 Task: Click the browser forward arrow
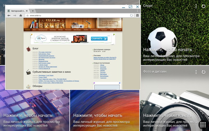point(15,15)
